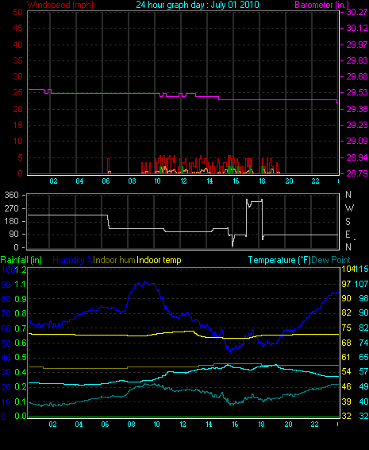Select the cyan '115' temperature axis value
The height and width of the screenshot is (450, 369).
point(361,270)
